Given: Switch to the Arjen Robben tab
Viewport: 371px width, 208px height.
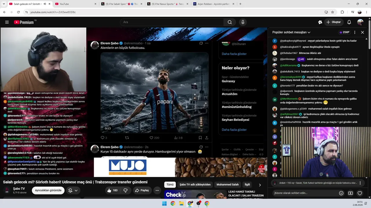Looking at the screenshot, I should pyautogui.click(x=213, y=4).
